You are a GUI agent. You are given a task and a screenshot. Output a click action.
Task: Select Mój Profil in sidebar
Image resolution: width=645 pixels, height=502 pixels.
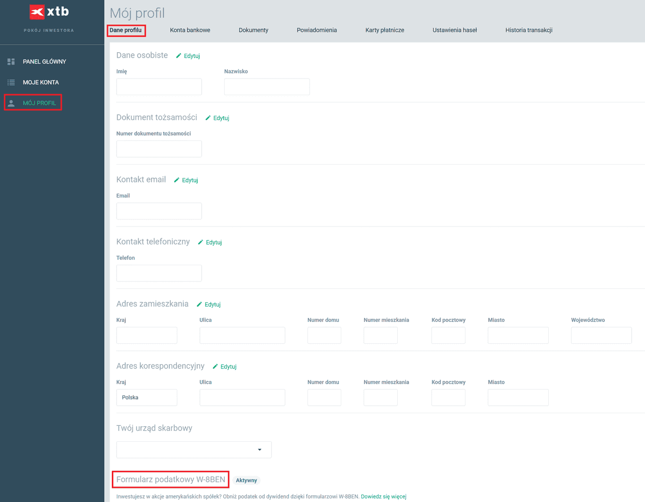(39, 103)
